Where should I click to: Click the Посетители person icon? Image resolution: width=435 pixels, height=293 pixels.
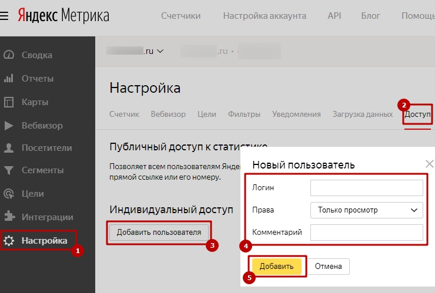9,148
